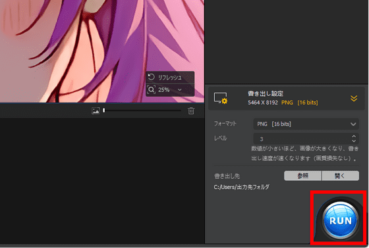Click the magnifier zoom icon
This screenshot has width=369, height=248.
[x=151, y=89]
